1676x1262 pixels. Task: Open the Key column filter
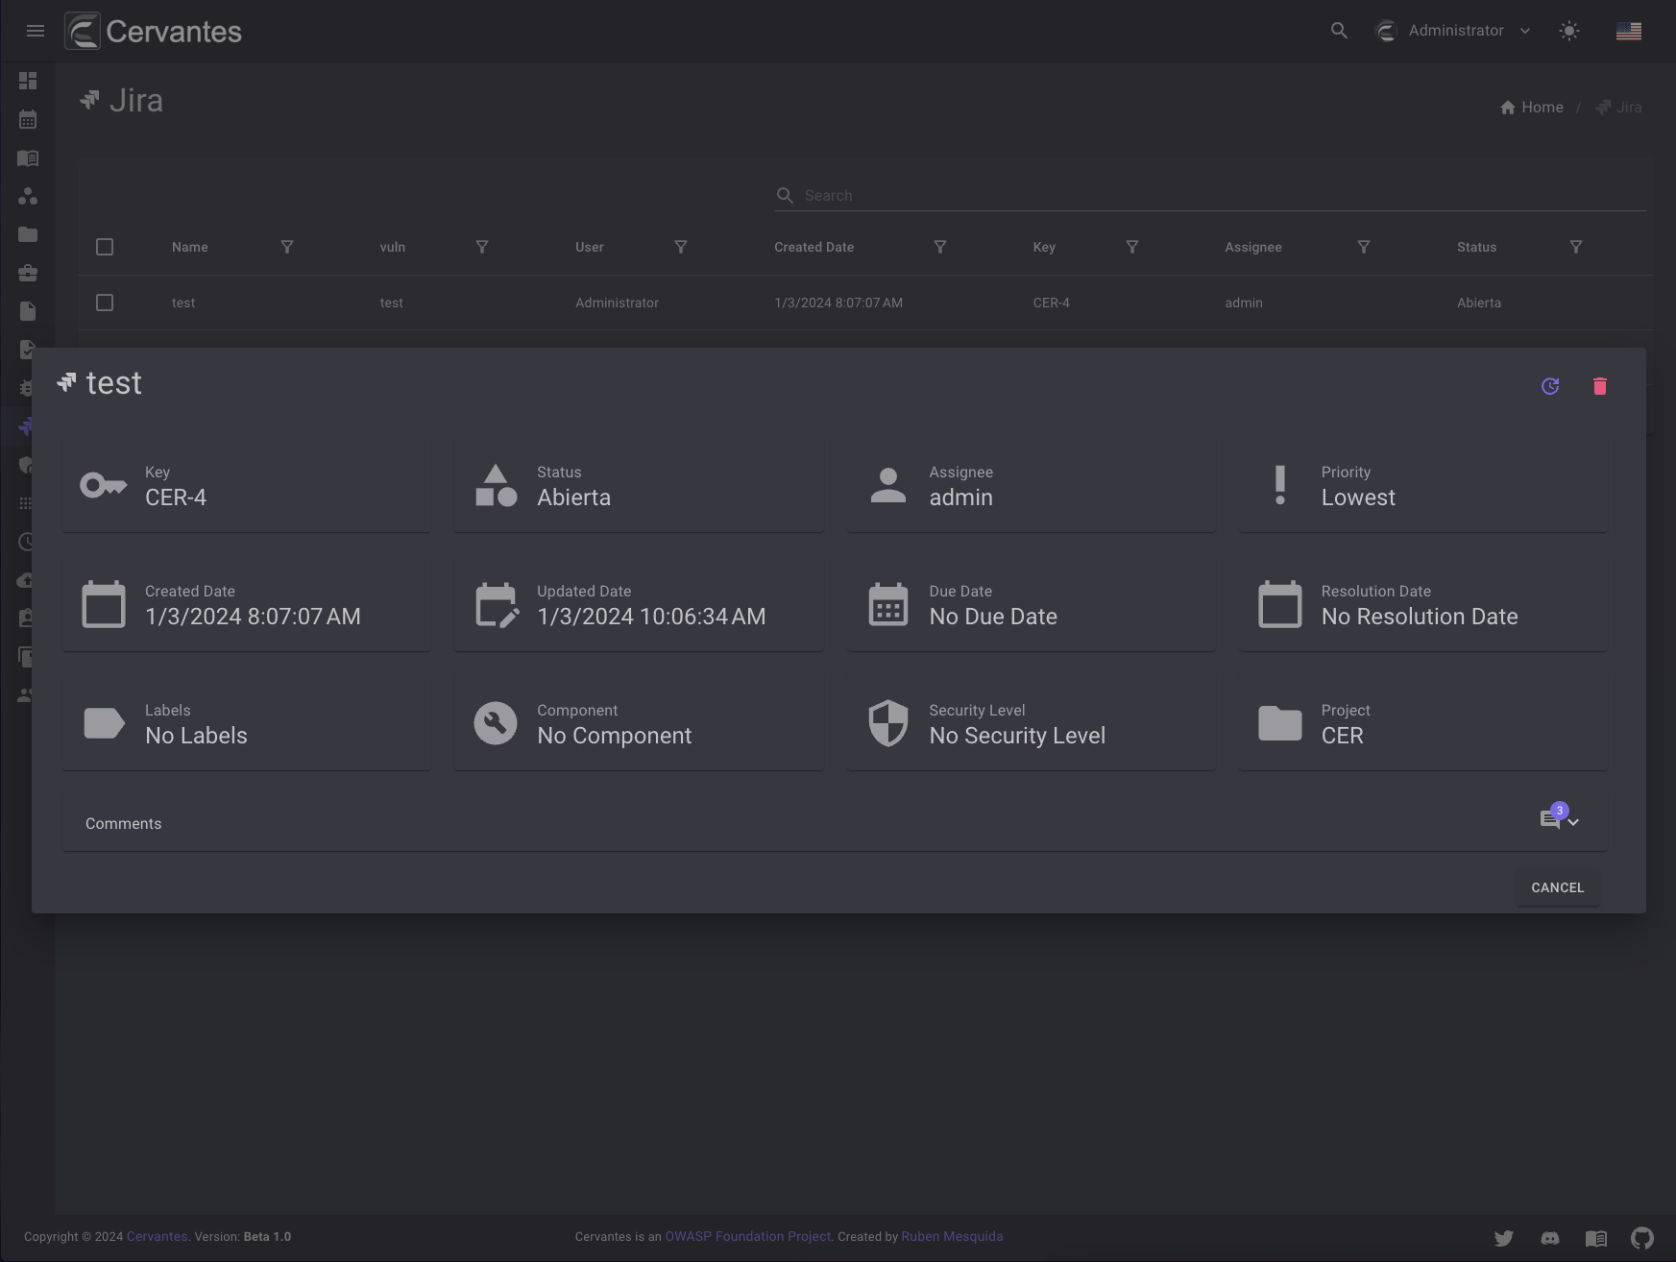[x=1132, y=247]
